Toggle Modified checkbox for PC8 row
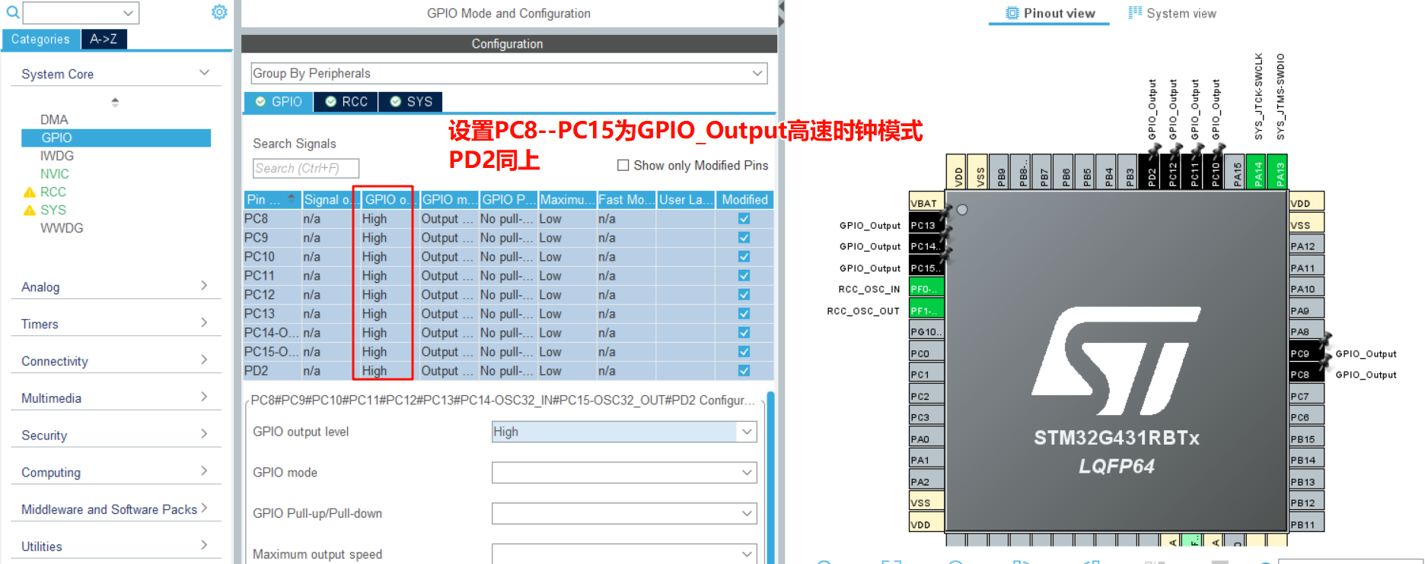1425x564 pixels. (x=744, y=219)
